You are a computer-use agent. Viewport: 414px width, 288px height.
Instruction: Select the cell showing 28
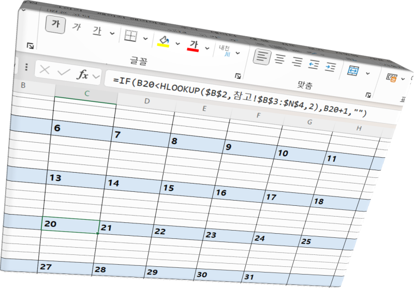[119, 271]
